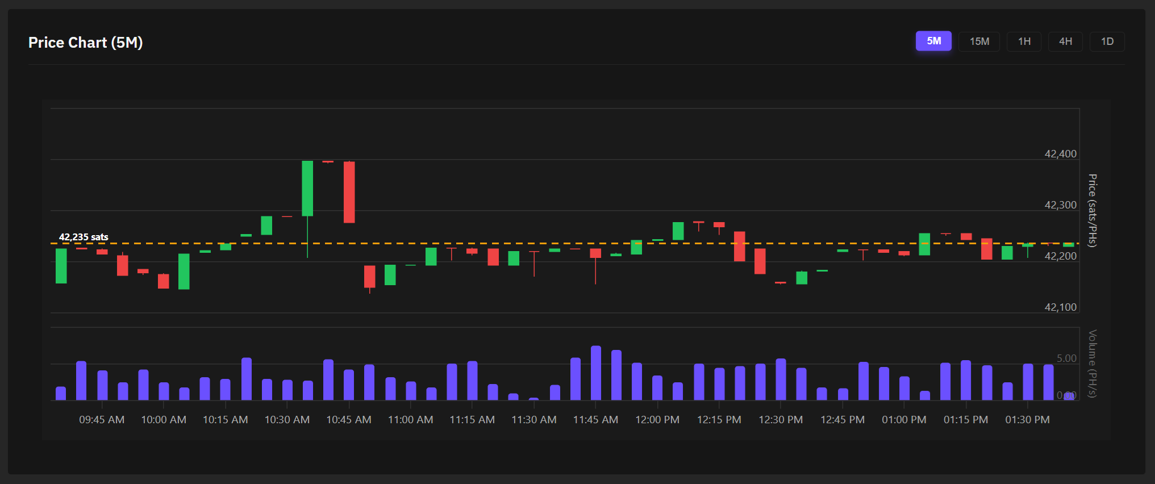Click the 10:45 AM axis label
Viewport: 1155px width, 484px height.
click(x=349, y=420)
